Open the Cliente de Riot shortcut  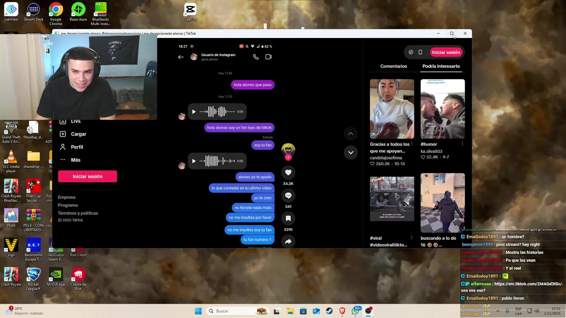78,279
